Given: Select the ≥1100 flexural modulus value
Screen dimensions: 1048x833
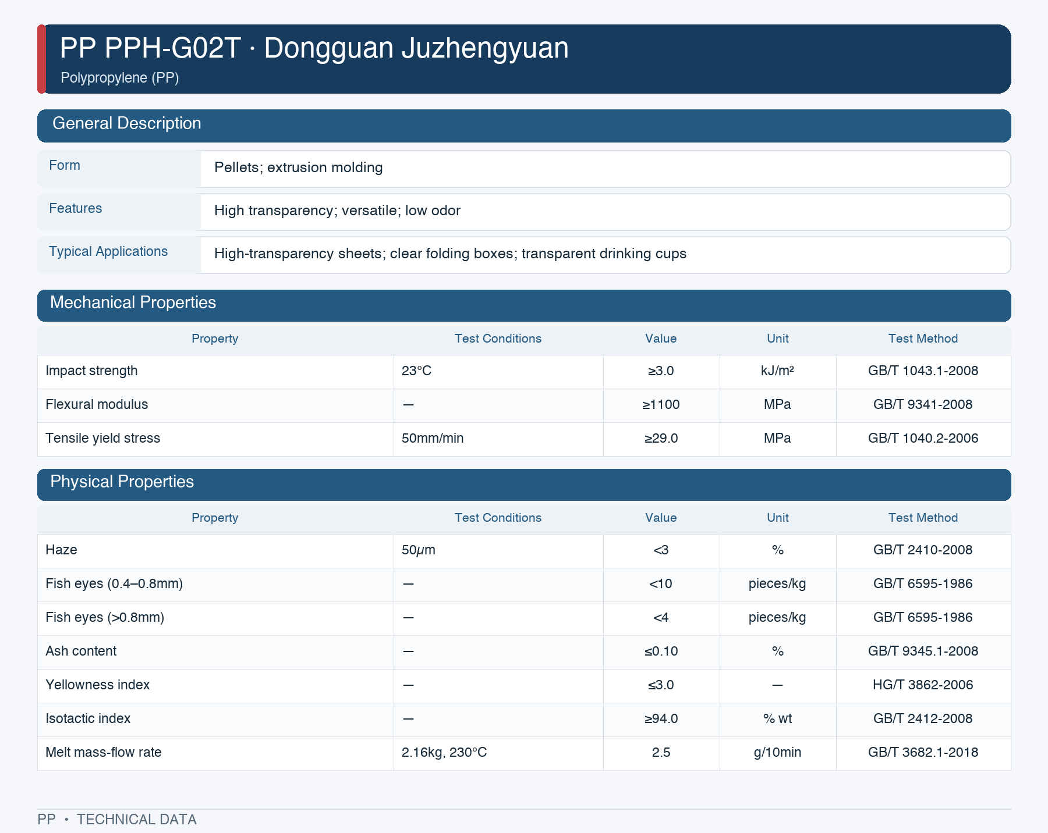Looking at the screenshot, I should point(661,405).
